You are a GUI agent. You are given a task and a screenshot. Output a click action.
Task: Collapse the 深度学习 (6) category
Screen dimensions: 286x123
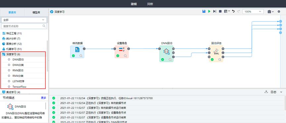(x=11, y=54)
